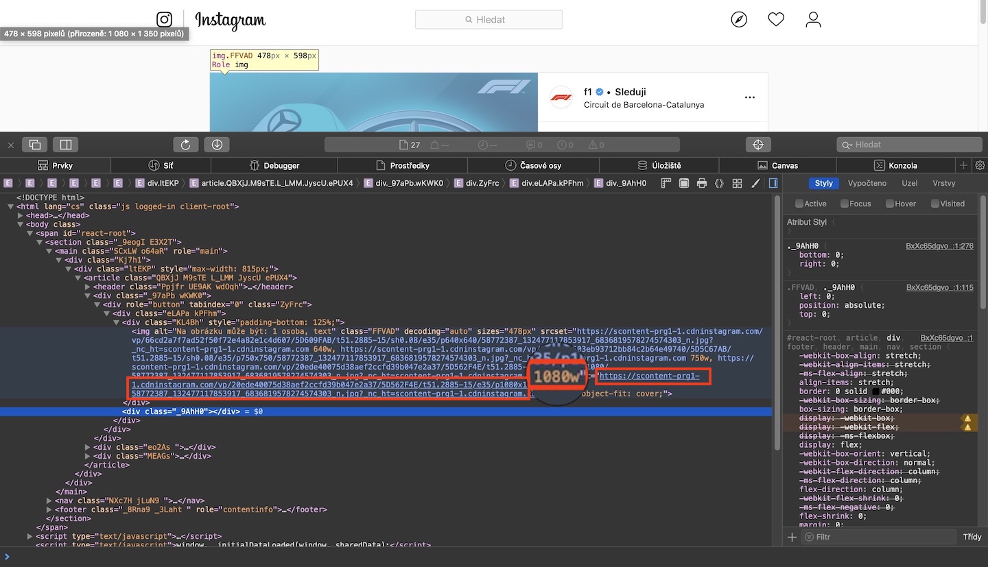988x567 pixels.
Task: Open the activity heart icon
Action: (x=776, y=19)
